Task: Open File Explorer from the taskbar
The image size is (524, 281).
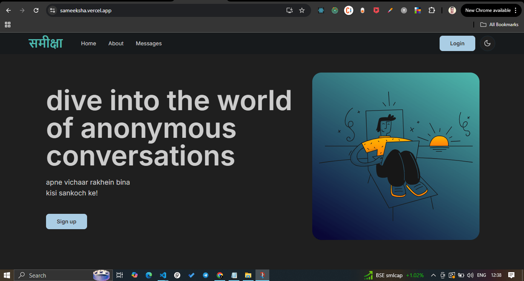Action: 248,275
